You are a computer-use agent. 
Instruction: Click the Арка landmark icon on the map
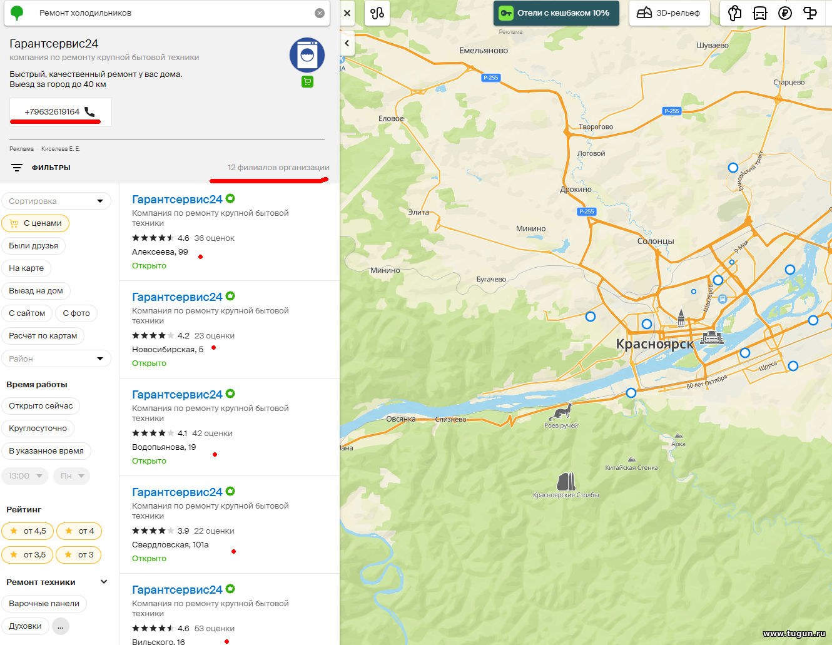click(678, 436)
